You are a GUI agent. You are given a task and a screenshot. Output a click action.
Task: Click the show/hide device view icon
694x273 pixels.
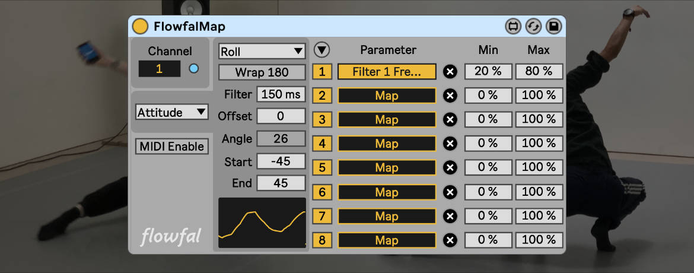click(x=513, y=26)
